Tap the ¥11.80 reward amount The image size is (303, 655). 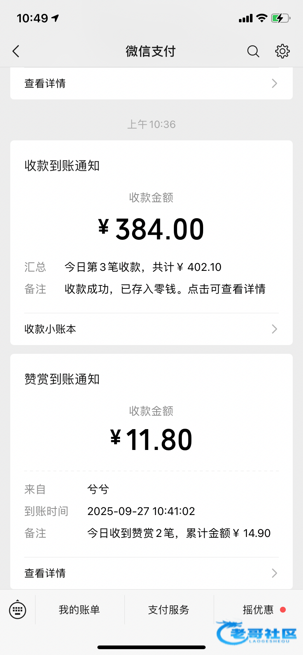pyautogui.click(x=151, y=439)
